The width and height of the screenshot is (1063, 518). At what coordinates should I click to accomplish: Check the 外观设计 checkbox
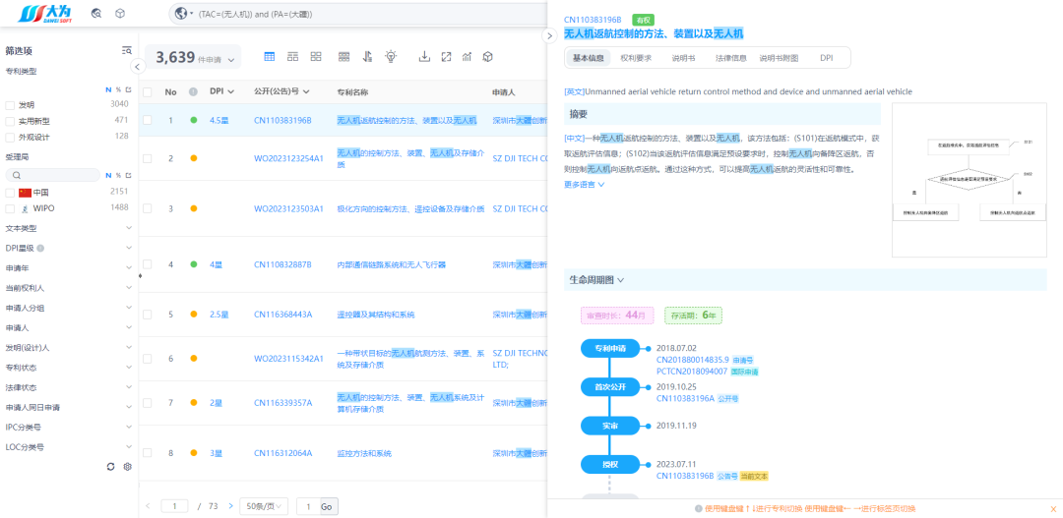pos(10,137)
